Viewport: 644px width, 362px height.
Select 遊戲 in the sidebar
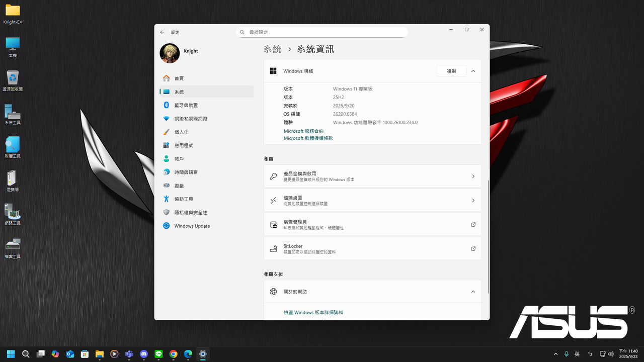coord(207,186)
